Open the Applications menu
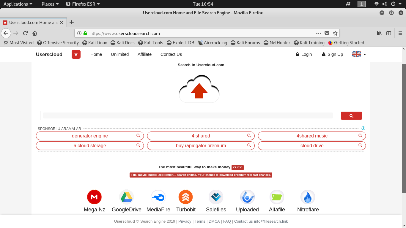 (x=18, y=4)
